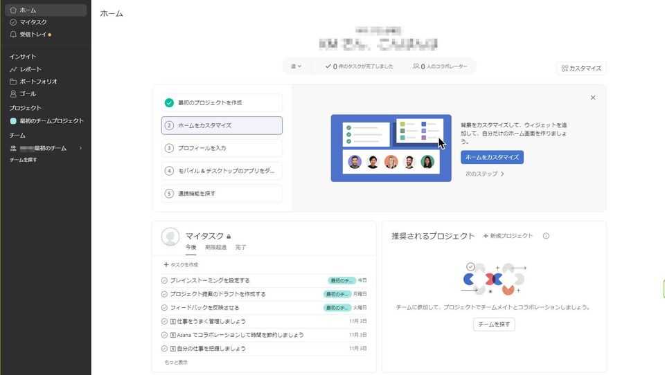Click the blue ホームをカスタマイズ button
Viewport: 665px width, 375px height.
point(492,157)
